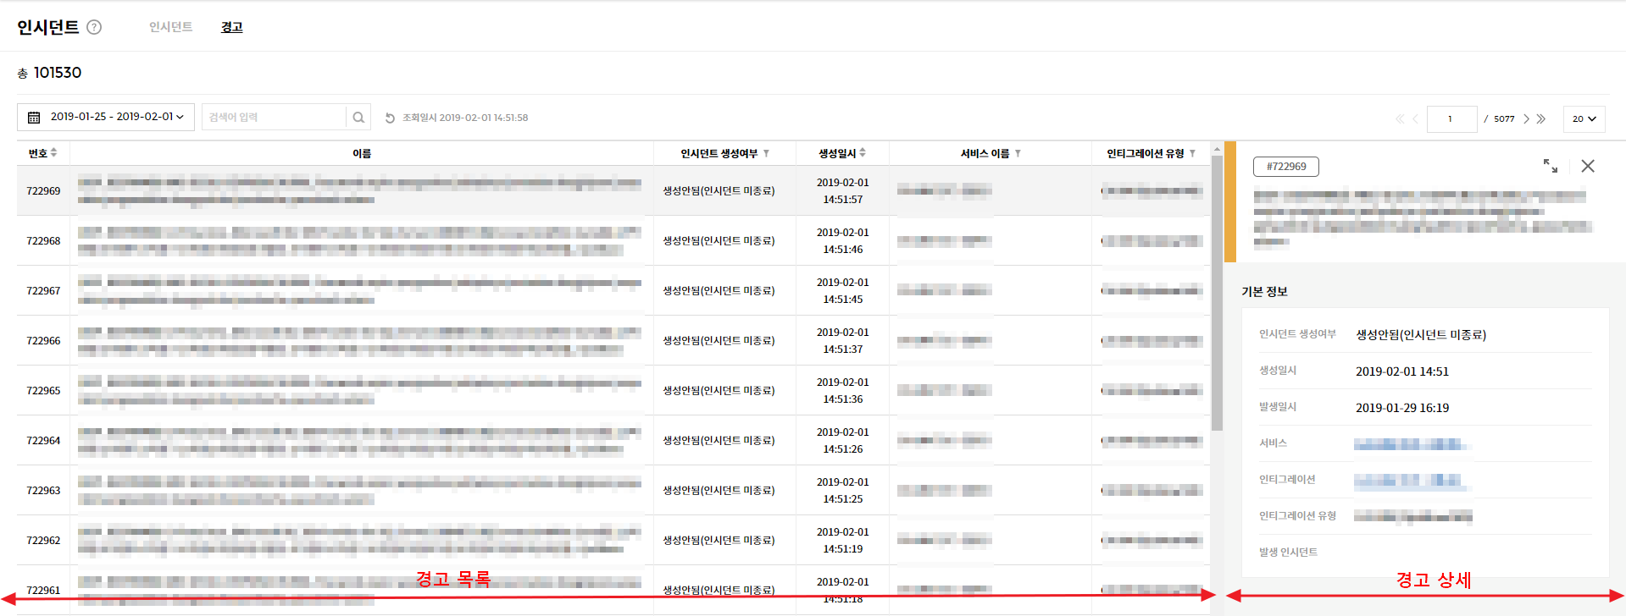Filter by 인티그레이션 유형 column funnel icon
Viewport: 1626px width, 616px height.
[1192, 153]
